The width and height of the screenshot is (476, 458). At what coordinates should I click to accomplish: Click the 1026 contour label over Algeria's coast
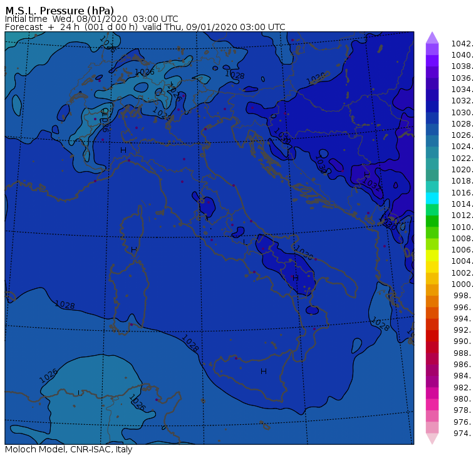[x=48, y=376]
